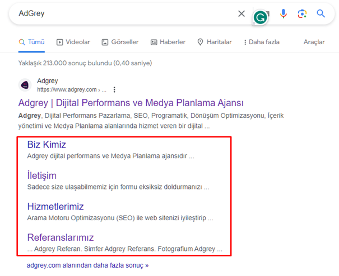Screen dimensions: 339x276
Task: Click the Haritalar map pin icon
Action: pyautogui.click(x=201, y=42)
